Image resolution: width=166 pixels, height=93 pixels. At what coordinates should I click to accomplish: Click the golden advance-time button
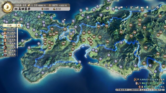7,7
